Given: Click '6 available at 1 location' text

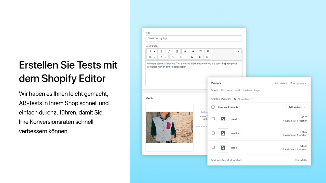Looking at the screenshot, I should coord(295,135).
